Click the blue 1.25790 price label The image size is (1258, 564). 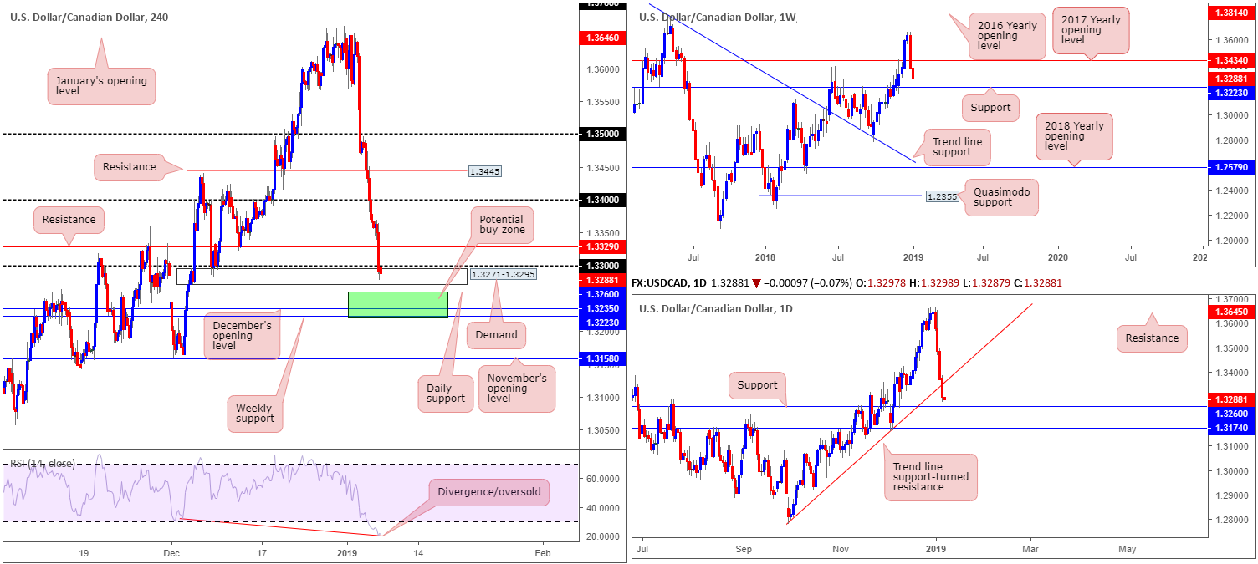point(1231,168)
